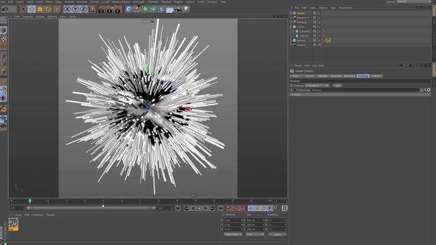Click the Model mode icon in left sidebar
436x245 pixels.
click(3, 30)
